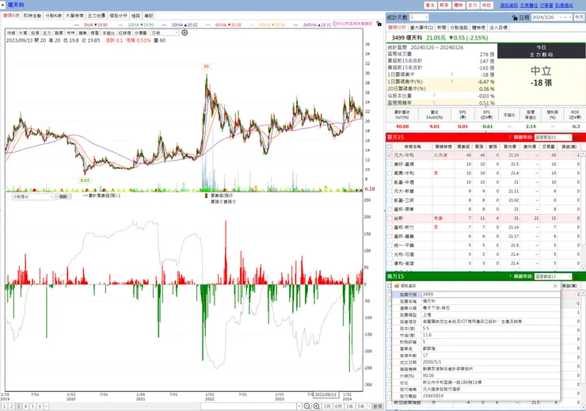Screen dimensions: 586x411
Task: Open the 到價通知 link
Action: pos(564,6)
